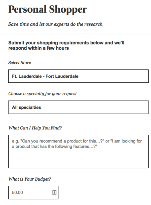151x205 pixels.
Task: Click the 50.00 placeholder in budget box
Action: coord(17,192)
